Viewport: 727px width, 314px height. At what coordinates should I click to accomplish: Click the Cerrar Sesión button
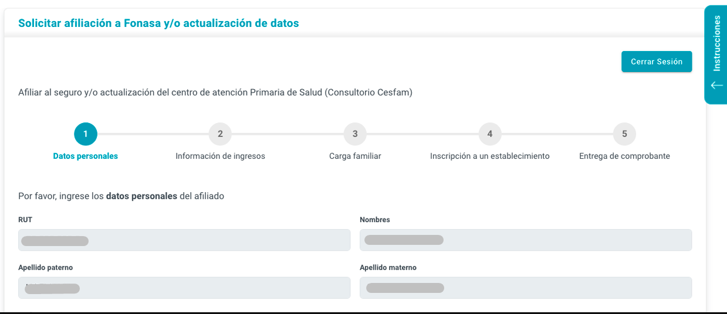(x=657, y=62)
